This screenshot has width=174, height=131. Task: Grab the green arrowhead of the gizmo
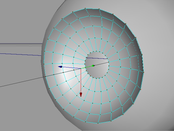(93, 65)
